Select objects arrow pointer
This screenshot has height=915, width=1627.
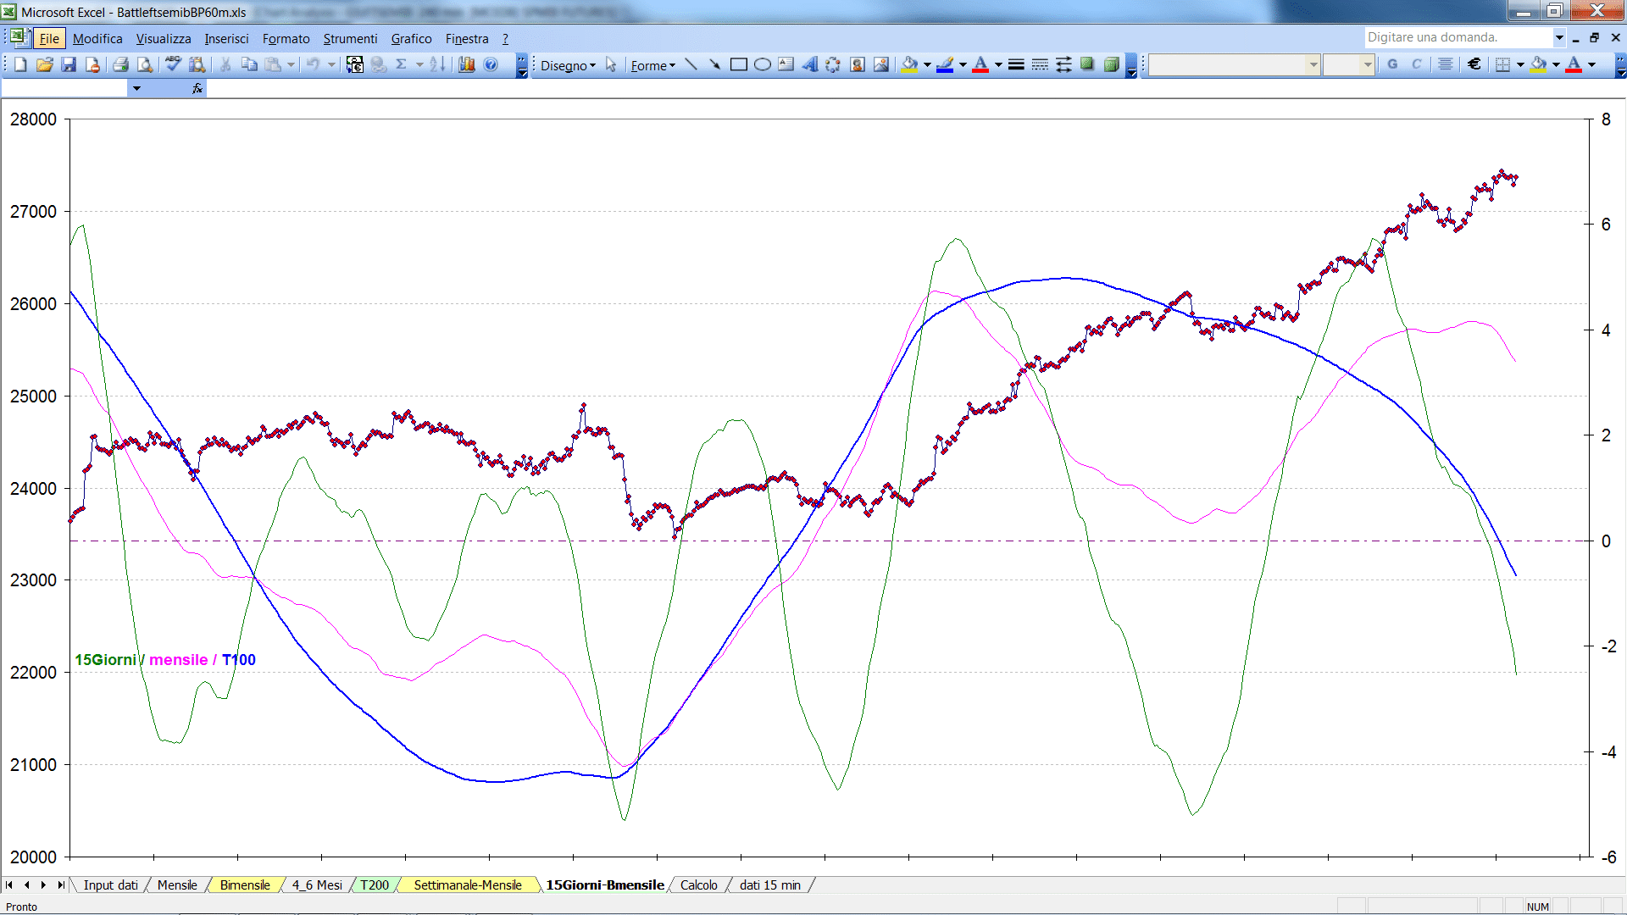point(611,64)
